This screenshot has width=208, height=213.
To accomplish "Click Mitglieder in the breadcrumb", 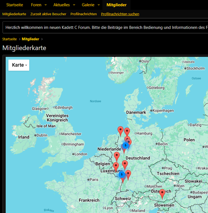I will click(31, 39).
